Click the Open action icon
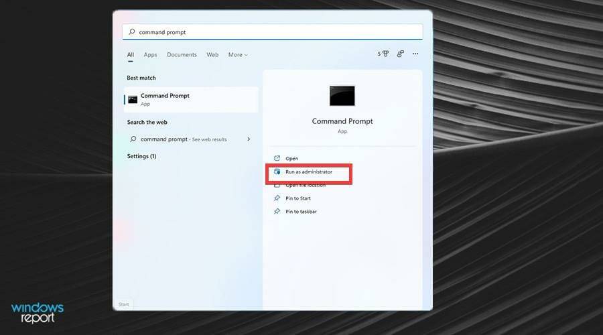 277,158
